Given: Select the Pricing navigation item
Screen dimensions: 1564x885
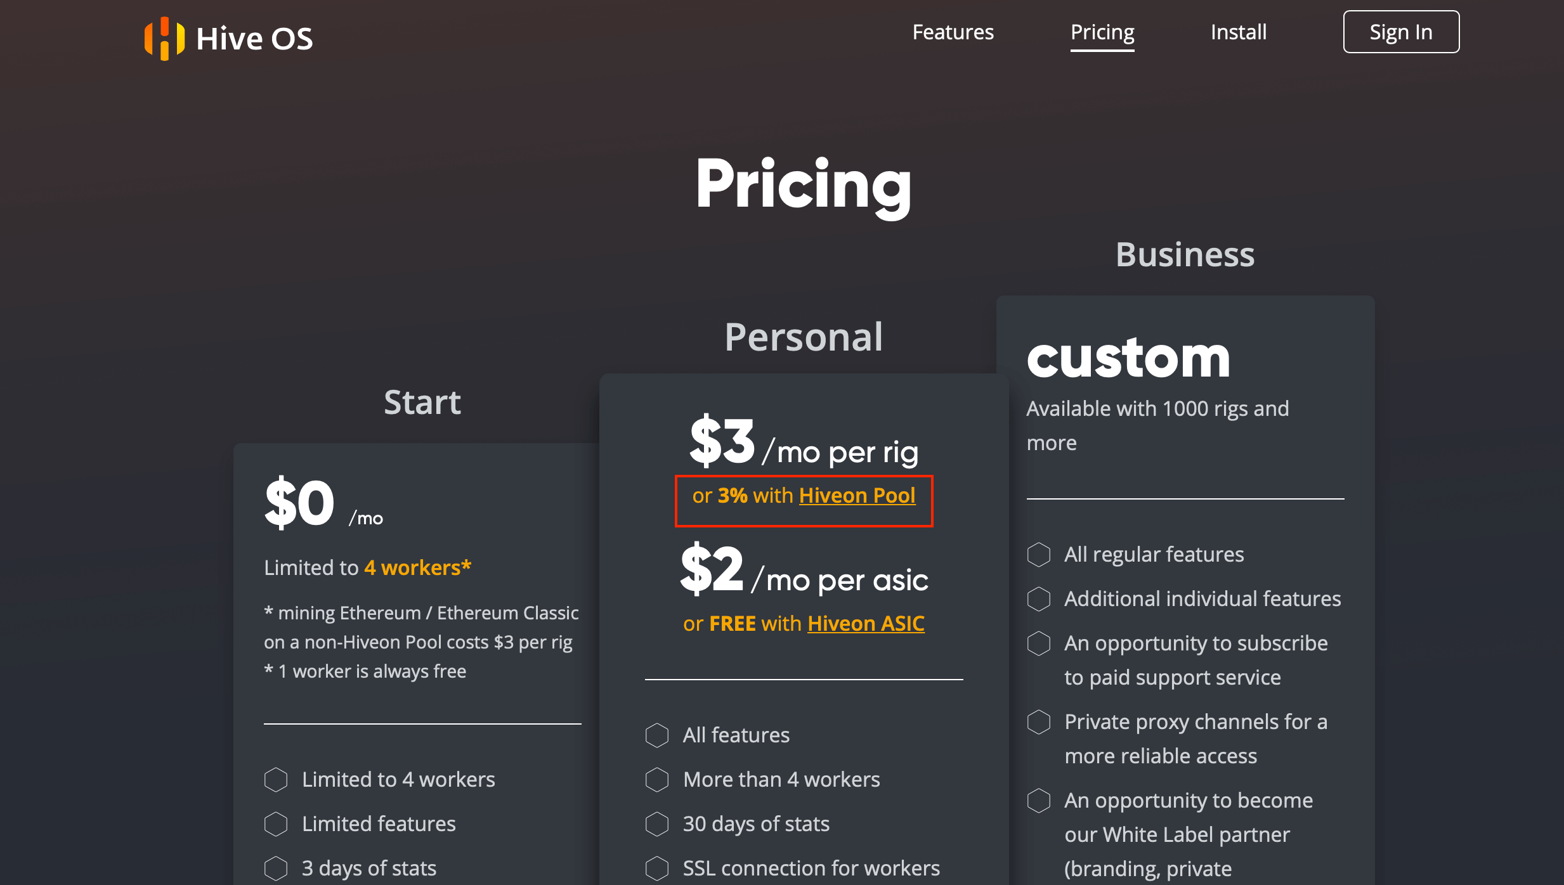Looking at the screenshot, I should pos(1102,32).
